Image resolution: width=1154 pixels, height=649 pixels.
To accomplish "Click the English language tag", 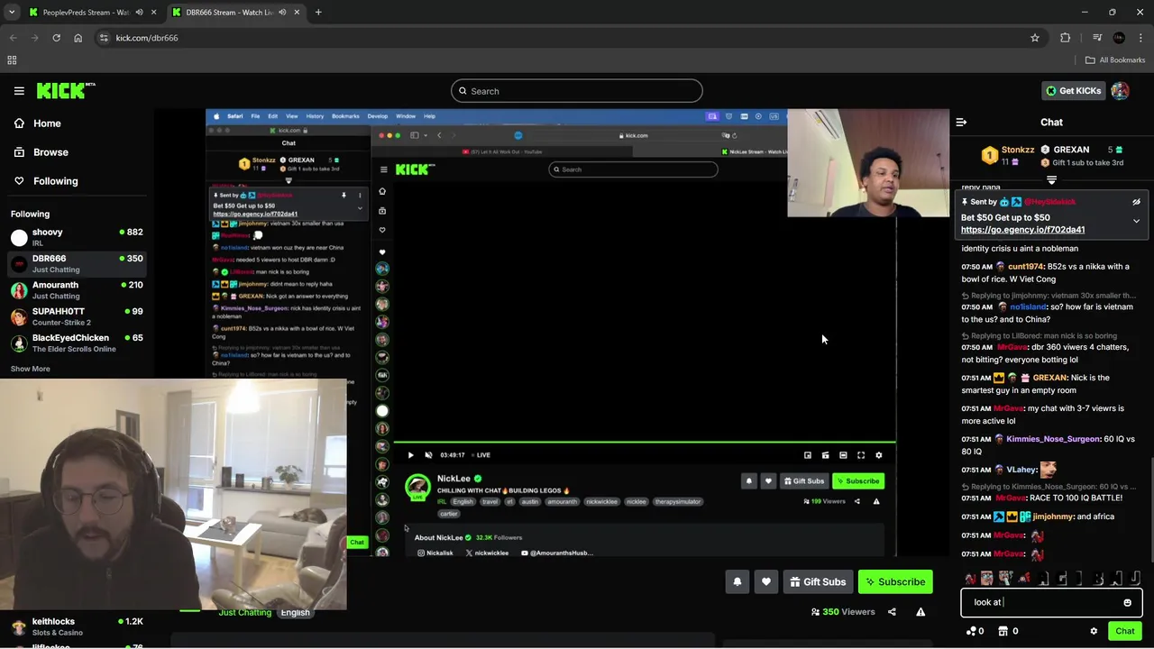I will (x=295, y=613).
